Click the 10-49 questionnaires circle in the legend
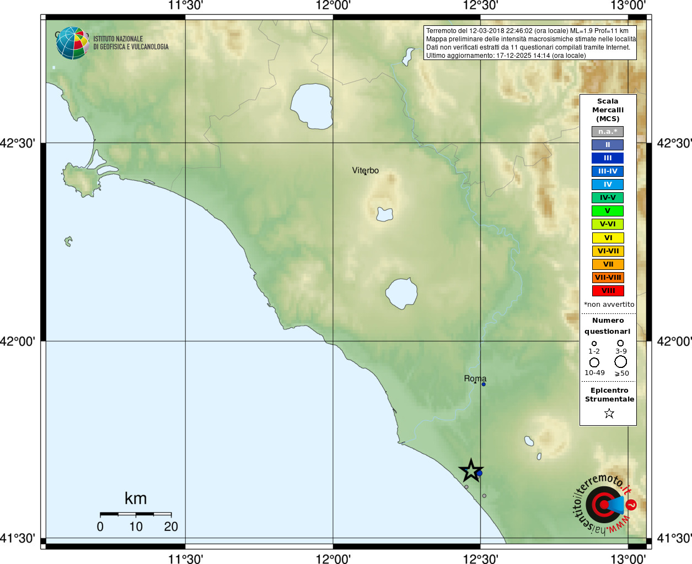The image size is (692, 564). point(594,362)
